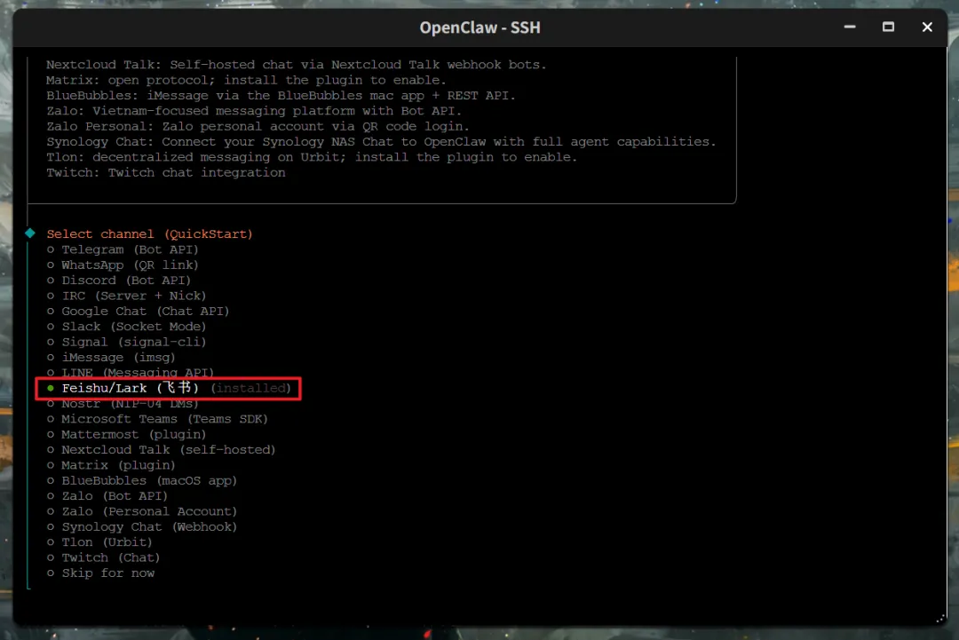The width and height of the screenshot is (959, 640).
Task: Pick Slack (Socket Mode) channel
Action: 127,327
